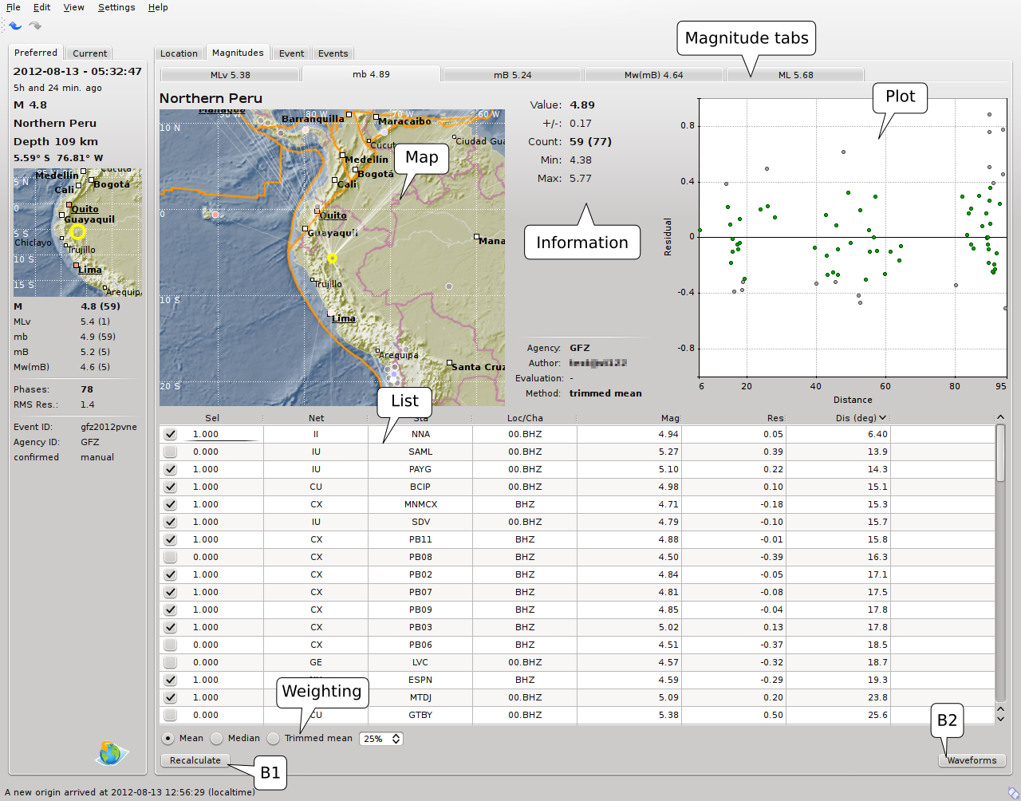Select the Median radio button
1021x801 pixels.
point(217,739)
